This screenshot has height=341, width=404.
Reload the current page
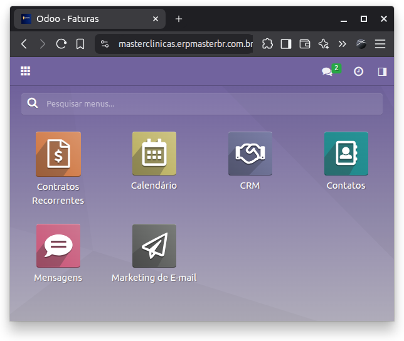coord(61,44)
